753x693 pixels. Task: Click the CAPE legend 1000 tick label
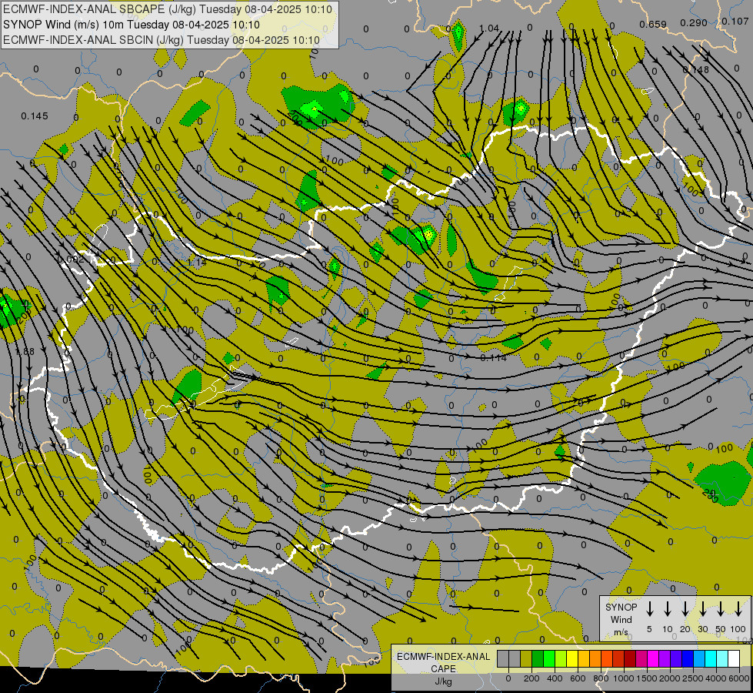pos(624,678)
